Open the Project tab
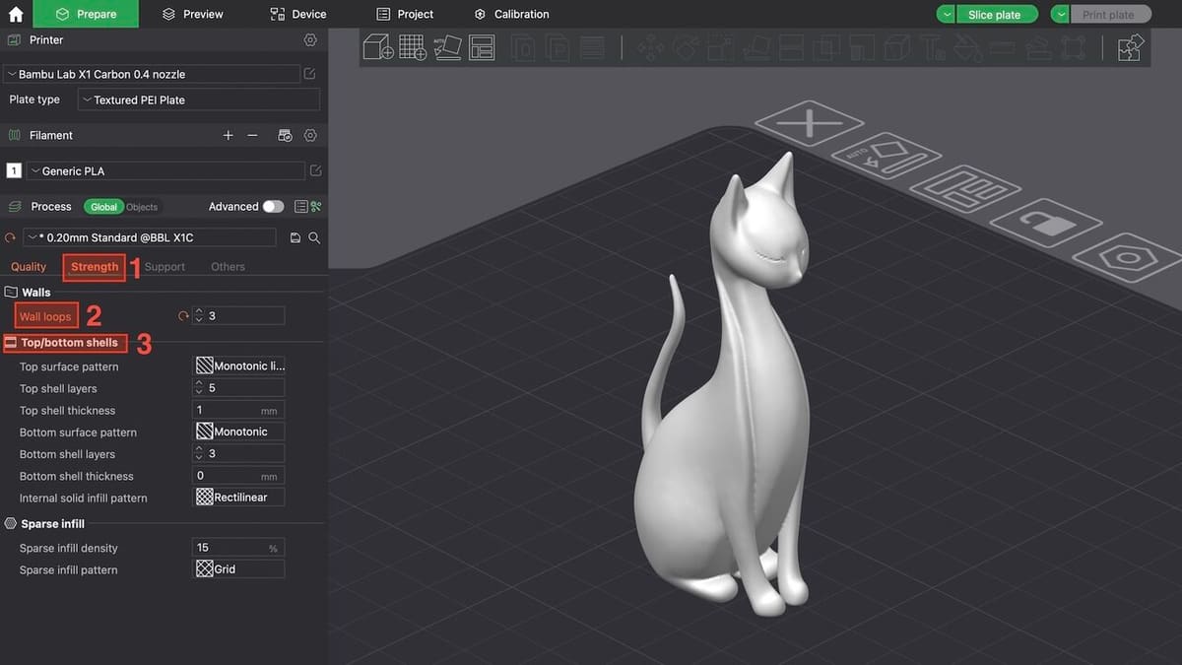This screenshot has height=665, width=1182. pos(405,14)
